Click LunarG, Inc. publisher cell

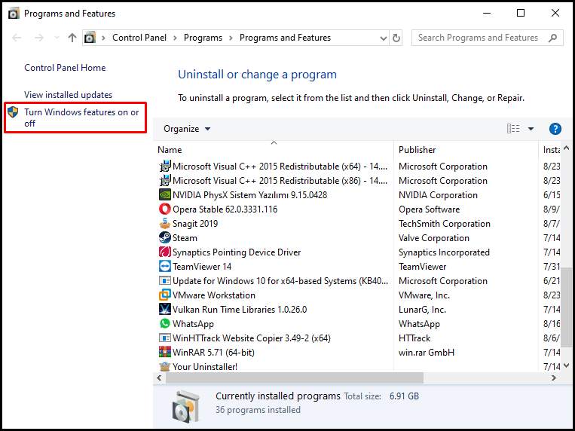point(423,310)
